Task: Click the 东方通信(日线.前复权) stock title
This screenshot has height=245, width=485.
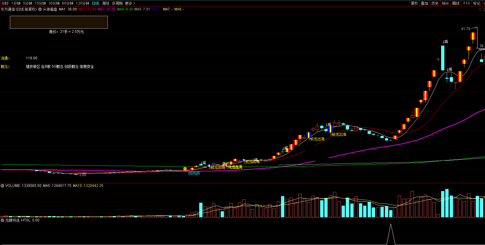Action: [19, 9]
